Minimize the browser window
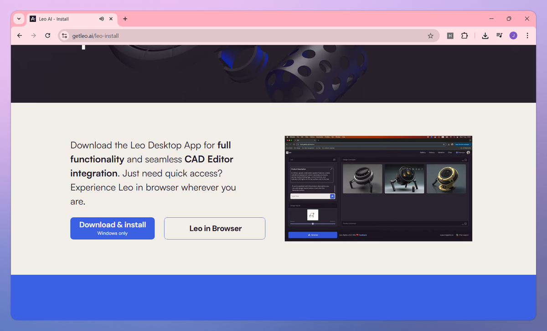Image resolution: width=547 pixels, height=331 pixels. 492,19
